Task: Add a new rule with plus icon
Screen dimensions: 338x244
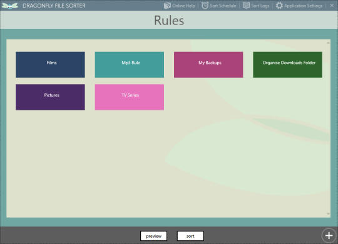Action: tap(329, 236)
